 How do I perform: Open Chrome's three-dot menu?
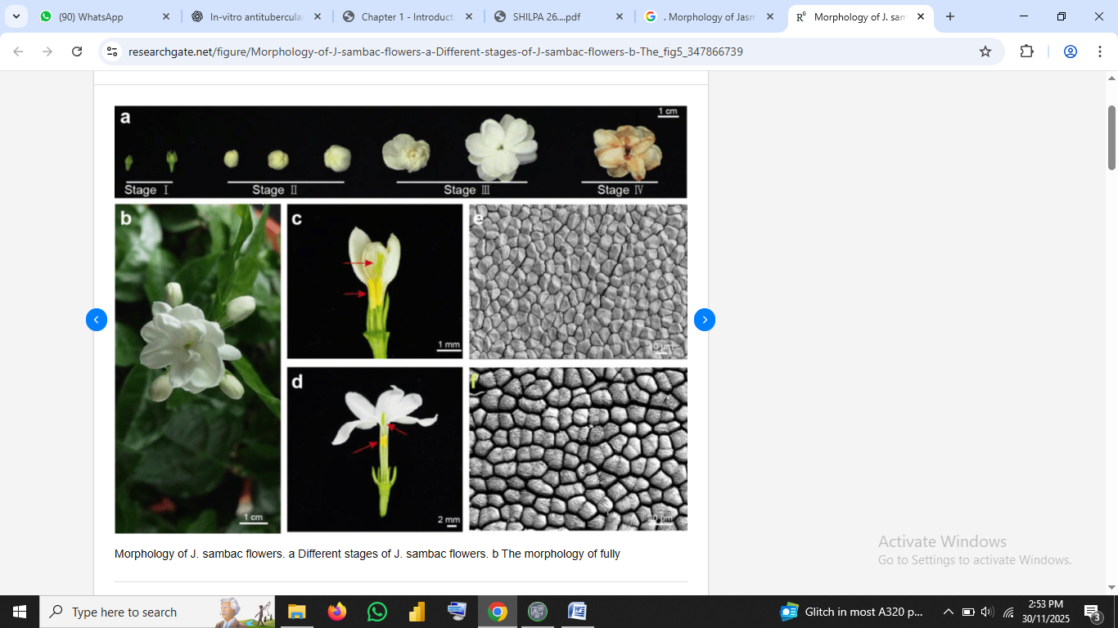point(1098,52)
